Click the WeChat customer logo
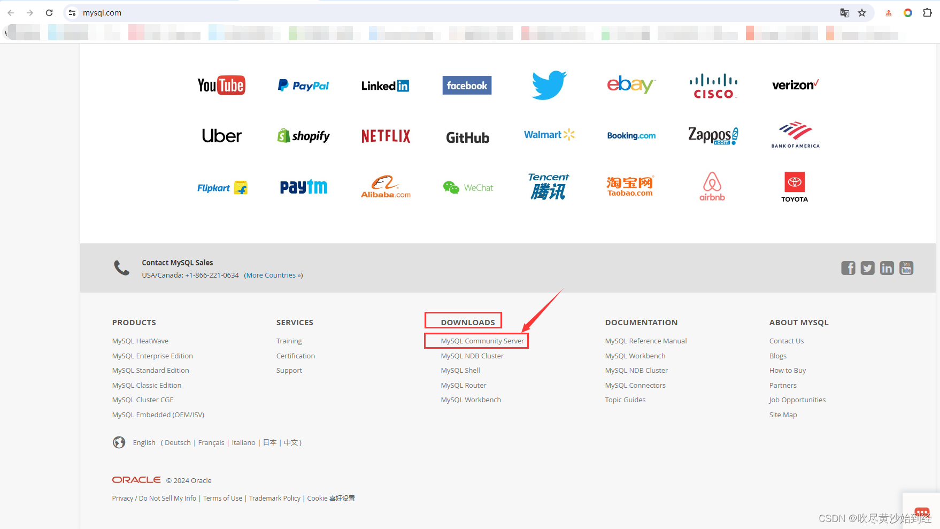The width and height of the screenshot is (940, 529). tap(468, 188)
